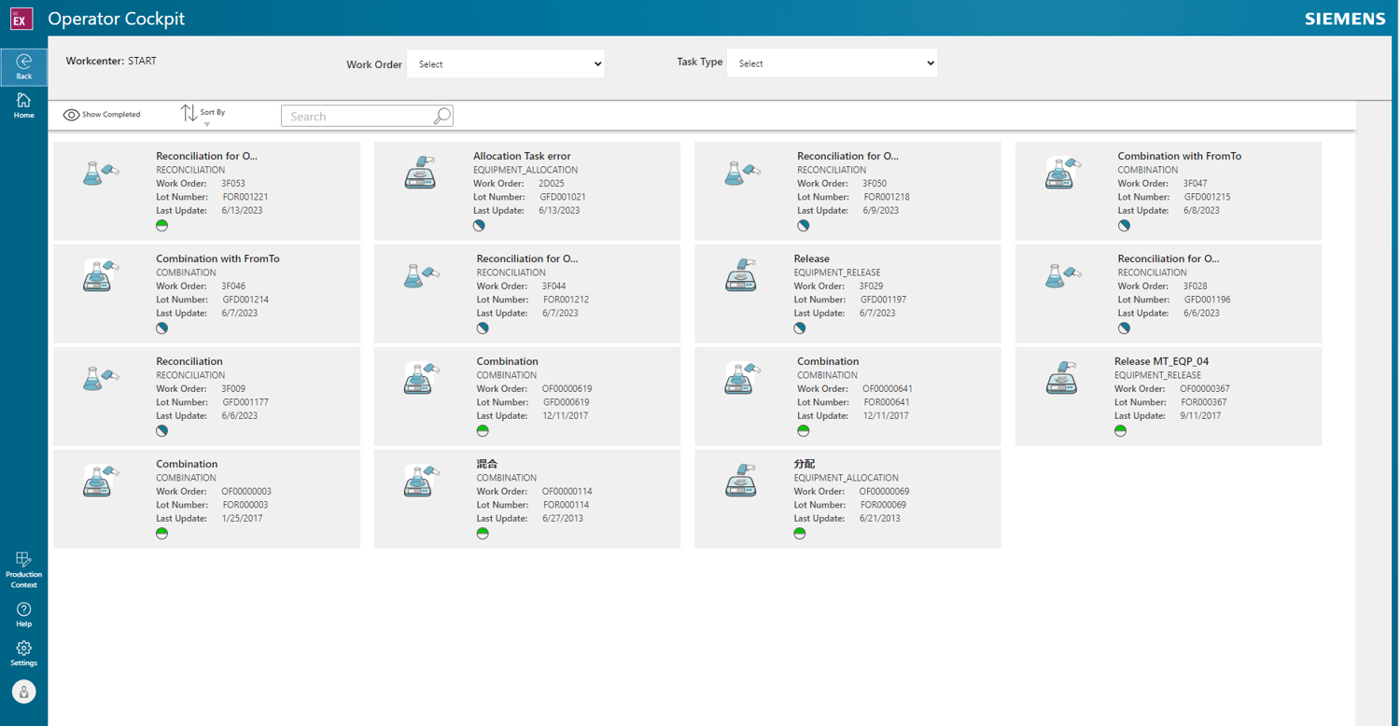Click the equipment icon on the 分配 allocation card
The width and height of the screenshot is (1400, 726).
point(741,480)
